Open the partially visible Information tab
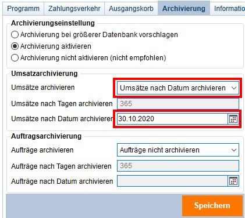This screenshot has height=218, width=245. pyautogui.click(x=228, y=9)
